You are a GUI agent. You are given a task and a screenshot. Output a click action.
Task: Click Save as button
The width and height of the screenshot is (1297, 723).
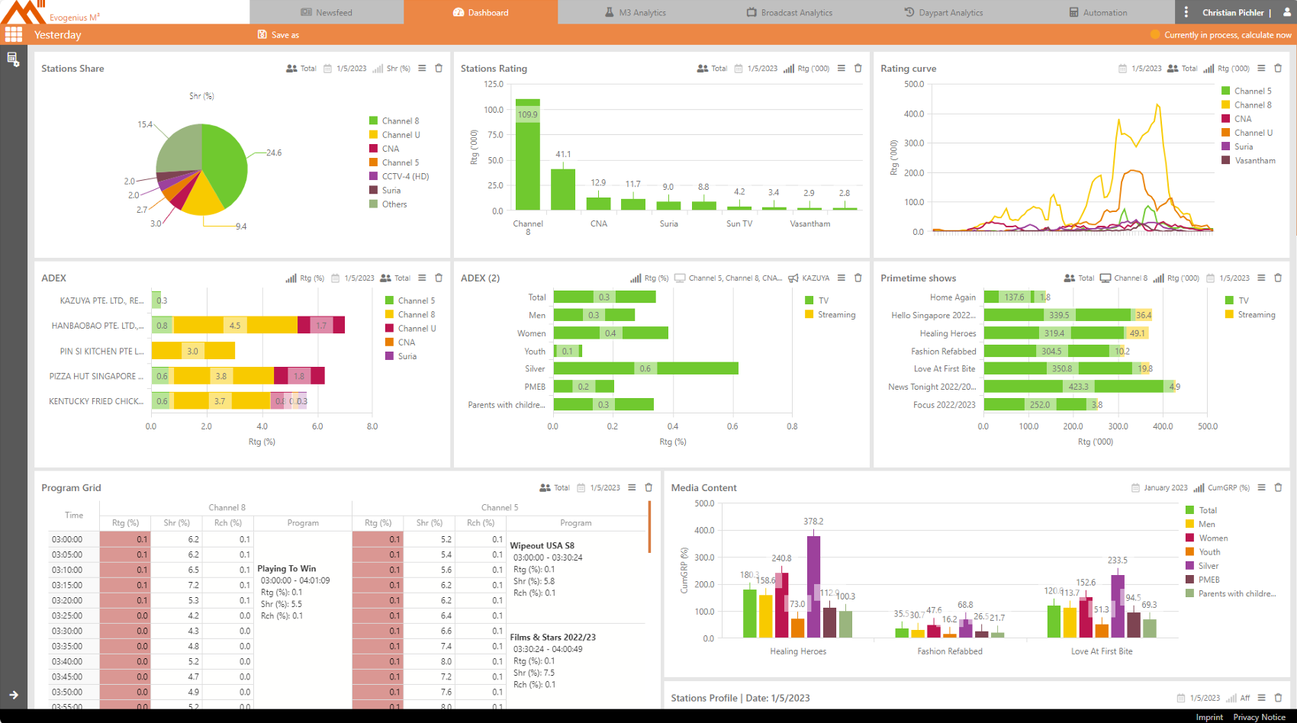coord(278,34)
